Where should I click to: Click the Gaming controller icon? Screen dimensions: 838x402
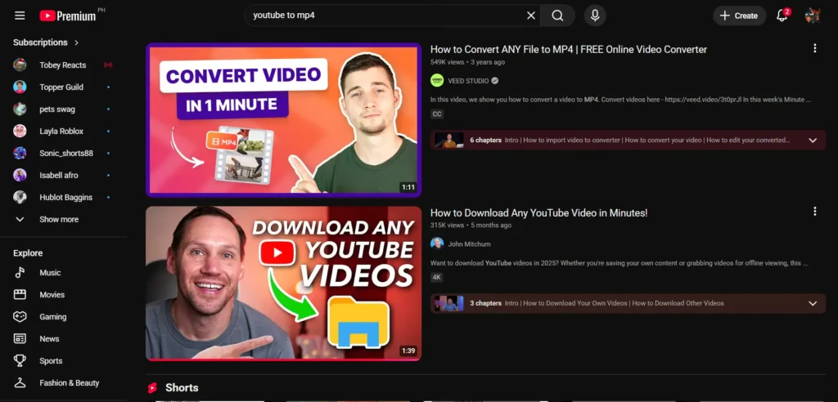point(20,316)
